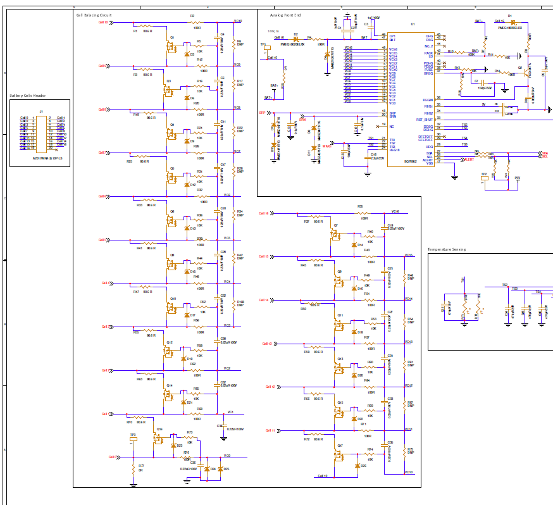Select the Q11 MOSFET symbol
553x505 pixels.
tap(339, 325)
